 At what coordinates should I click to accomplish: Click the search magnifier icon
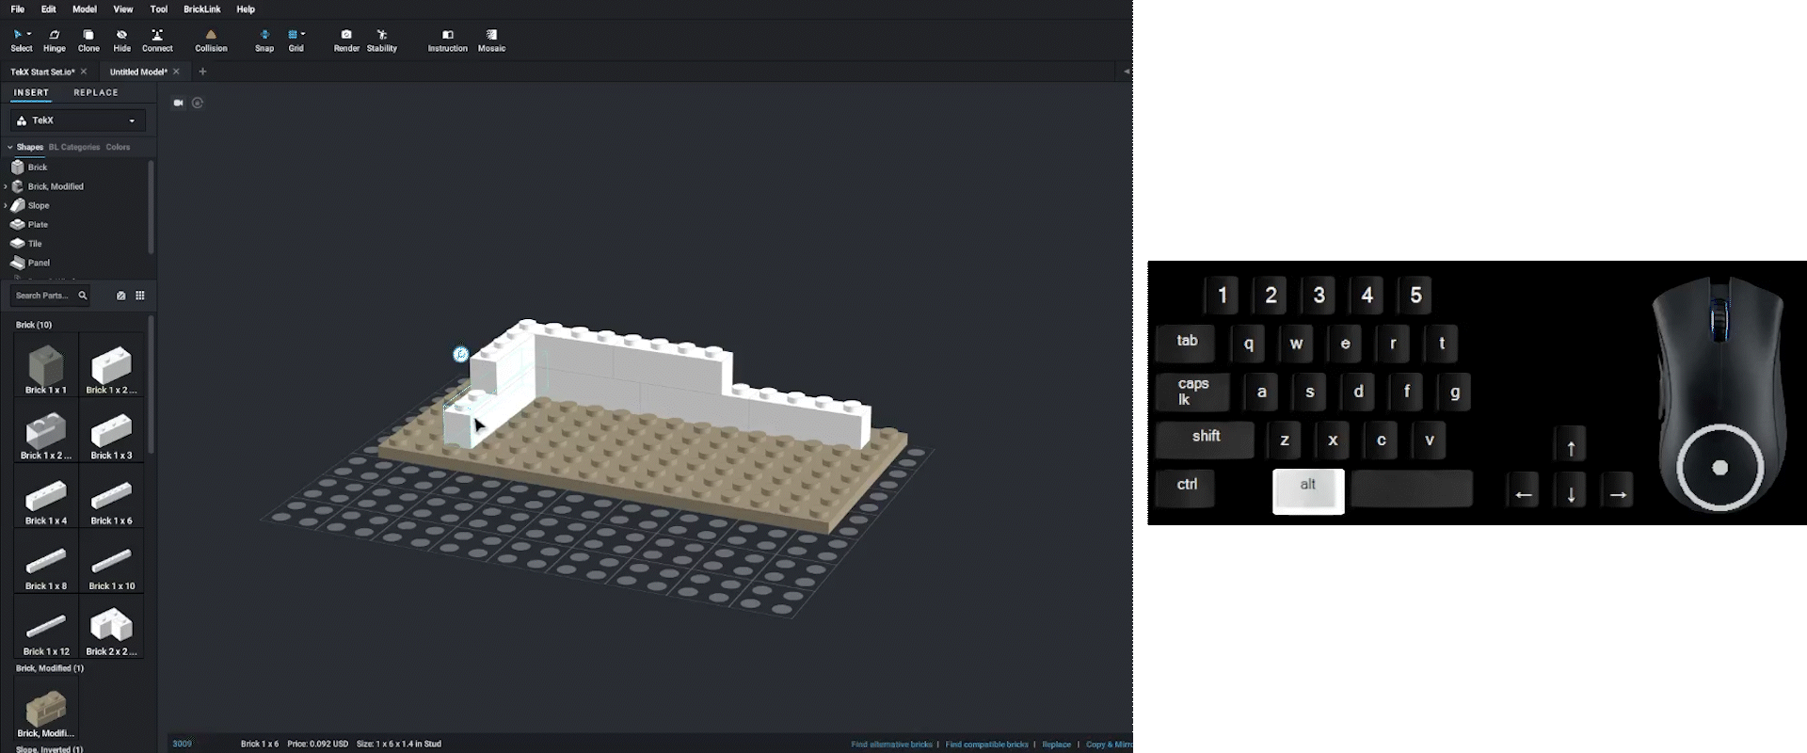pyautogui.click(x=83, y=296)
